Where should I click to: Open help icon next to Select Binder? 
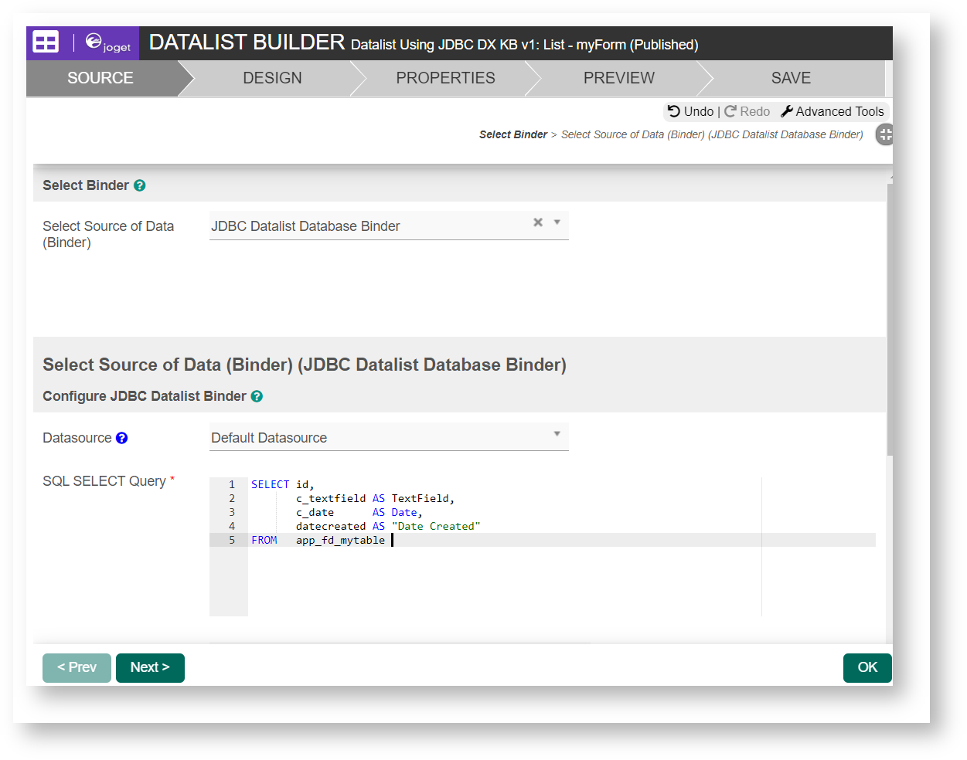tap(140, 185)
